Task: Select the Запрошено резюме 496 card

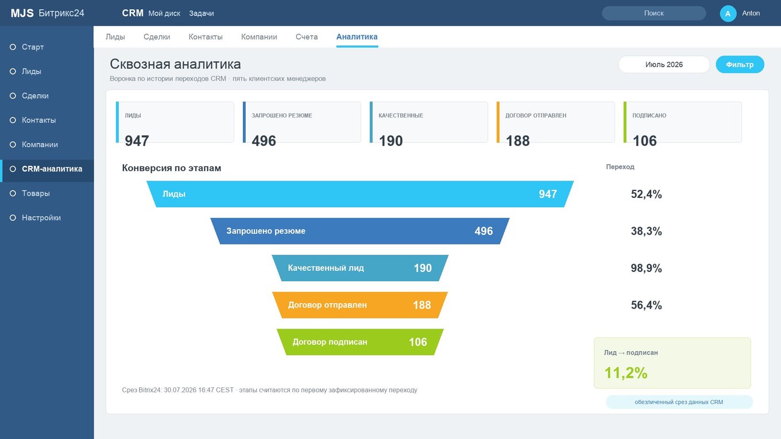Action: [x=302, y=122]
